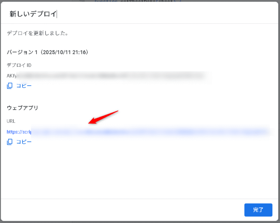Click the コピー label below the URL
Image resolution: width=280 pixels, height=223 pixels.
point(24,142)
